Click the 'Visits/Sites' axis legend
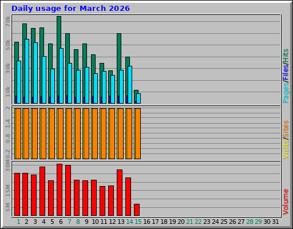The height and width of the screenshot is (229, 293). click(x=286, y=140)
